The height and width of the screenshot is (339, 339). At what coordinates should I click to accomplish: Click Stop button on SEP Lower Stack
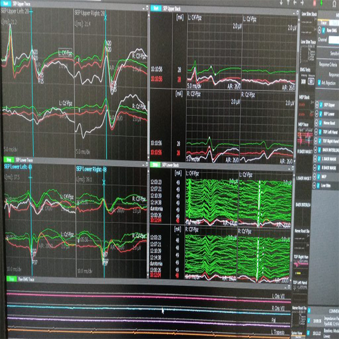click(x=155, y=165)
